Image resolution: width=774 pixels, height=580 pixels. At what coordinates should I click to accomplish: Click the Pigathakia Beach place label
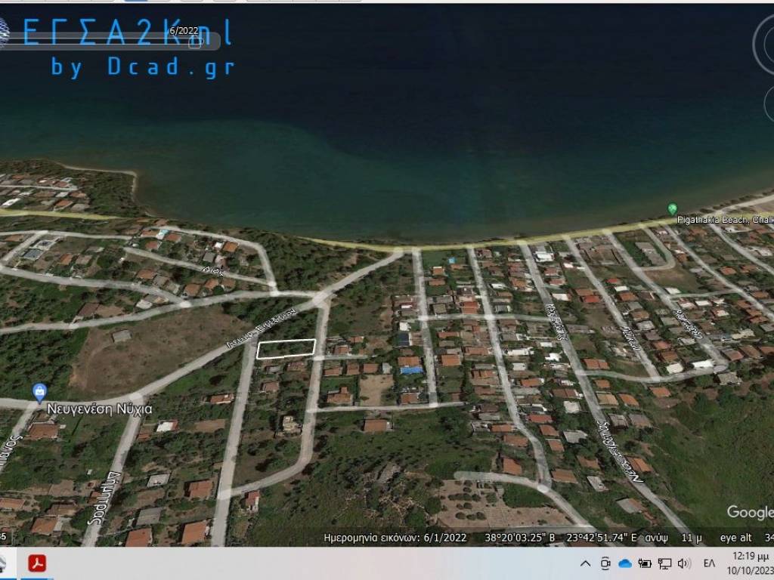tap(726, 220)
